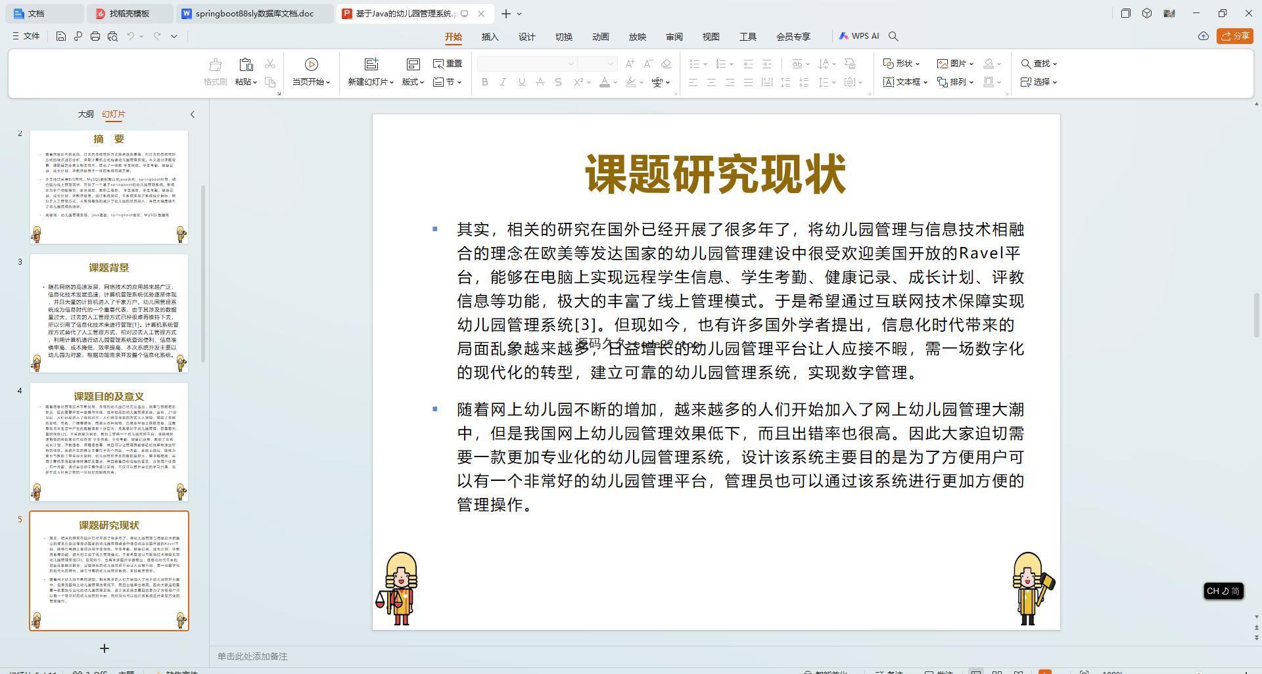1262x674 pixels.
Task: Open the Animation (动画) ribbon tab
Action: 601,37
